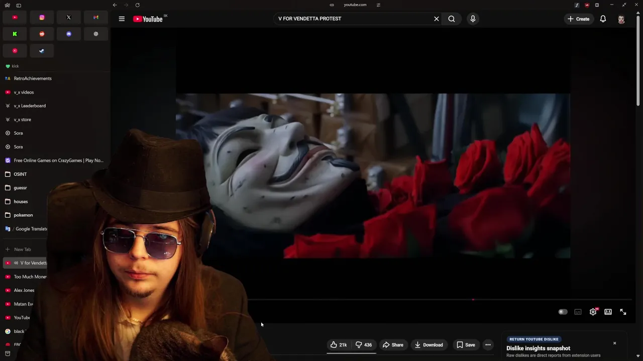Select the V for Vendetta active tab
The height and width of the screenshot is (361, 643).
pos(25,263)
